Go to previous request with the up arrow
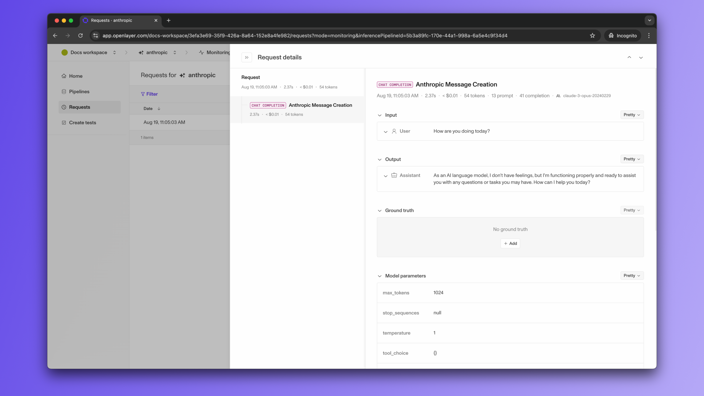This screenshot has height=396, width=704. click(x=629, y=57)
